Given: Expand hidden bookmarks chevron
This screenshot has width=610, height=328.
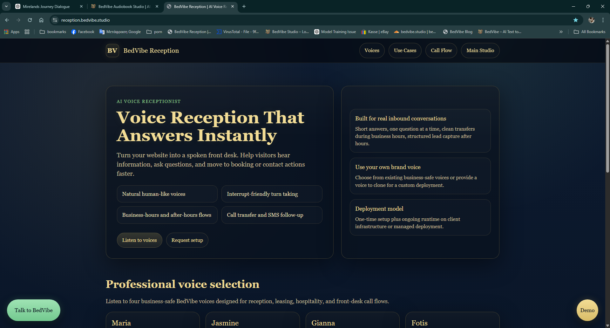Looking at the screenshot, I should 561,32.
